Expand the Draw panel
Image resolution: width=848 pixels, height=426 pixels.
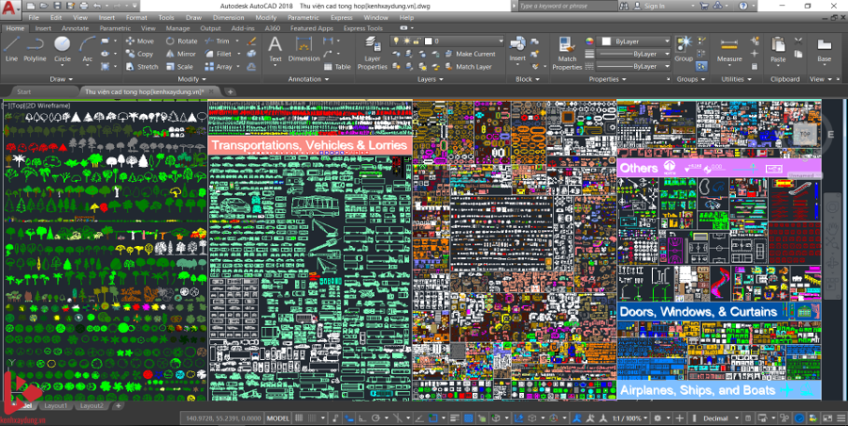pos(62,79)
